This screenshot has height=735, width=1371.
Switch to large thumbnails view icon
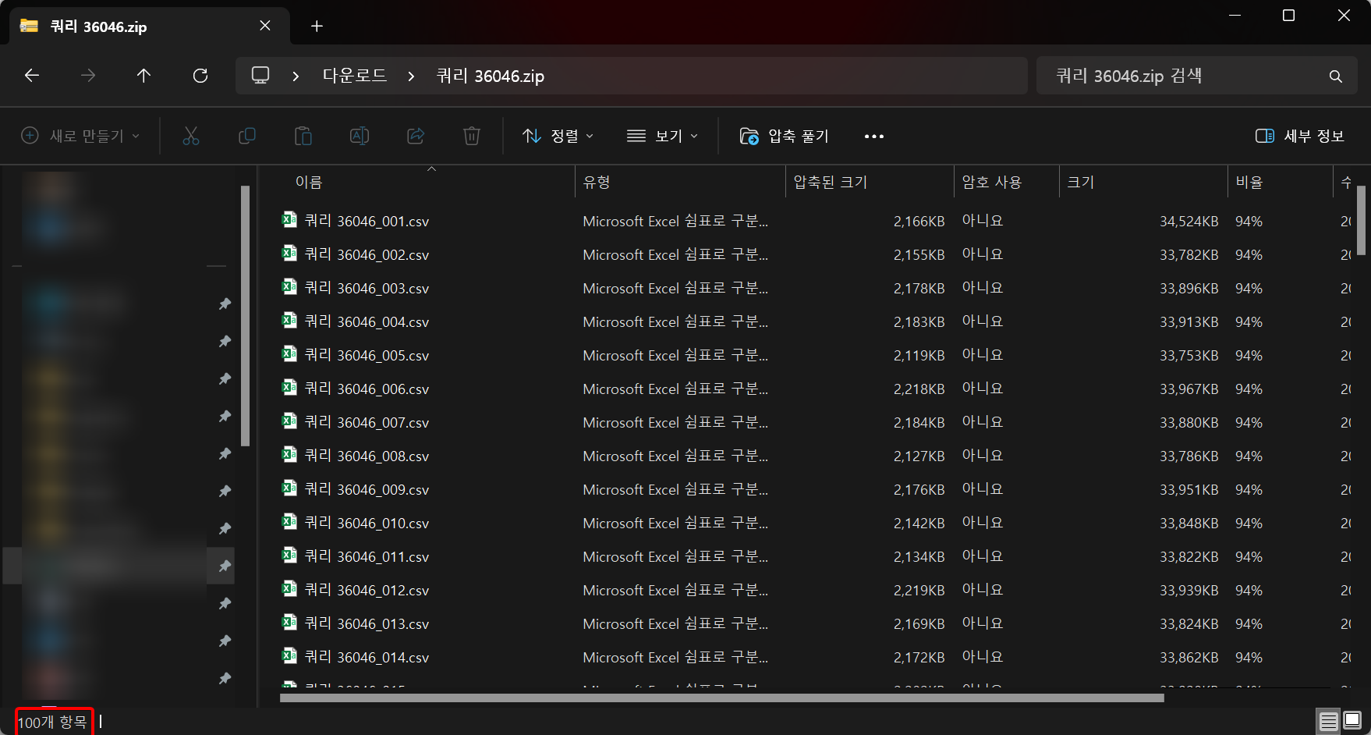tap(1352, 720)
